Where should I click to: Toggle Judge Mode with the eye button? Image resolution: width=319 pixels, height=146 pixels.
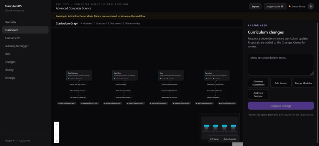point(275,6)
